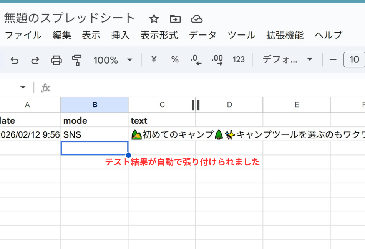365x249 pixels.
Task: Select the column D header
Action: 229,104
